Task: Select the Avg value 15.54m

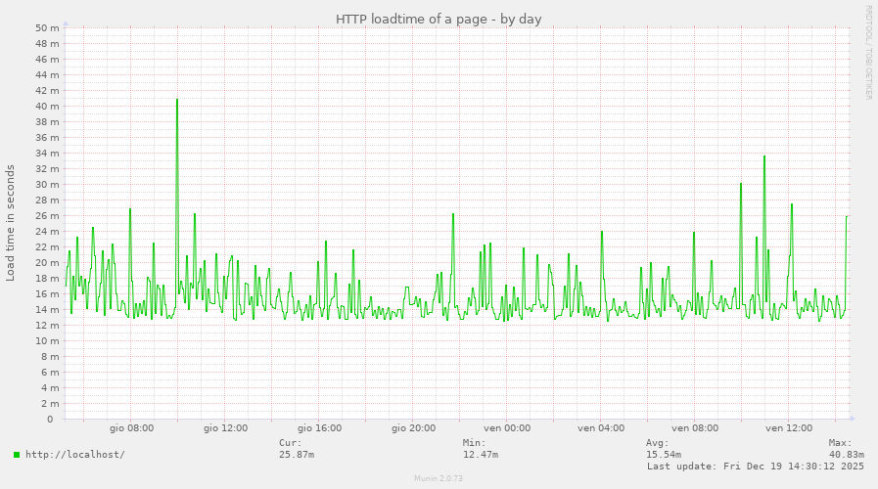Action: 664,455
